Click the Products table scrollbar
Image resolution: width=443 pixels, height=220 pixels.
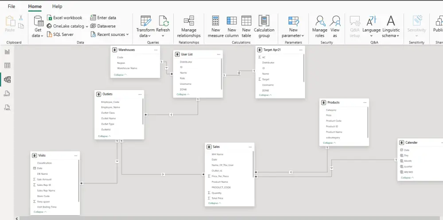coord(368,122)
